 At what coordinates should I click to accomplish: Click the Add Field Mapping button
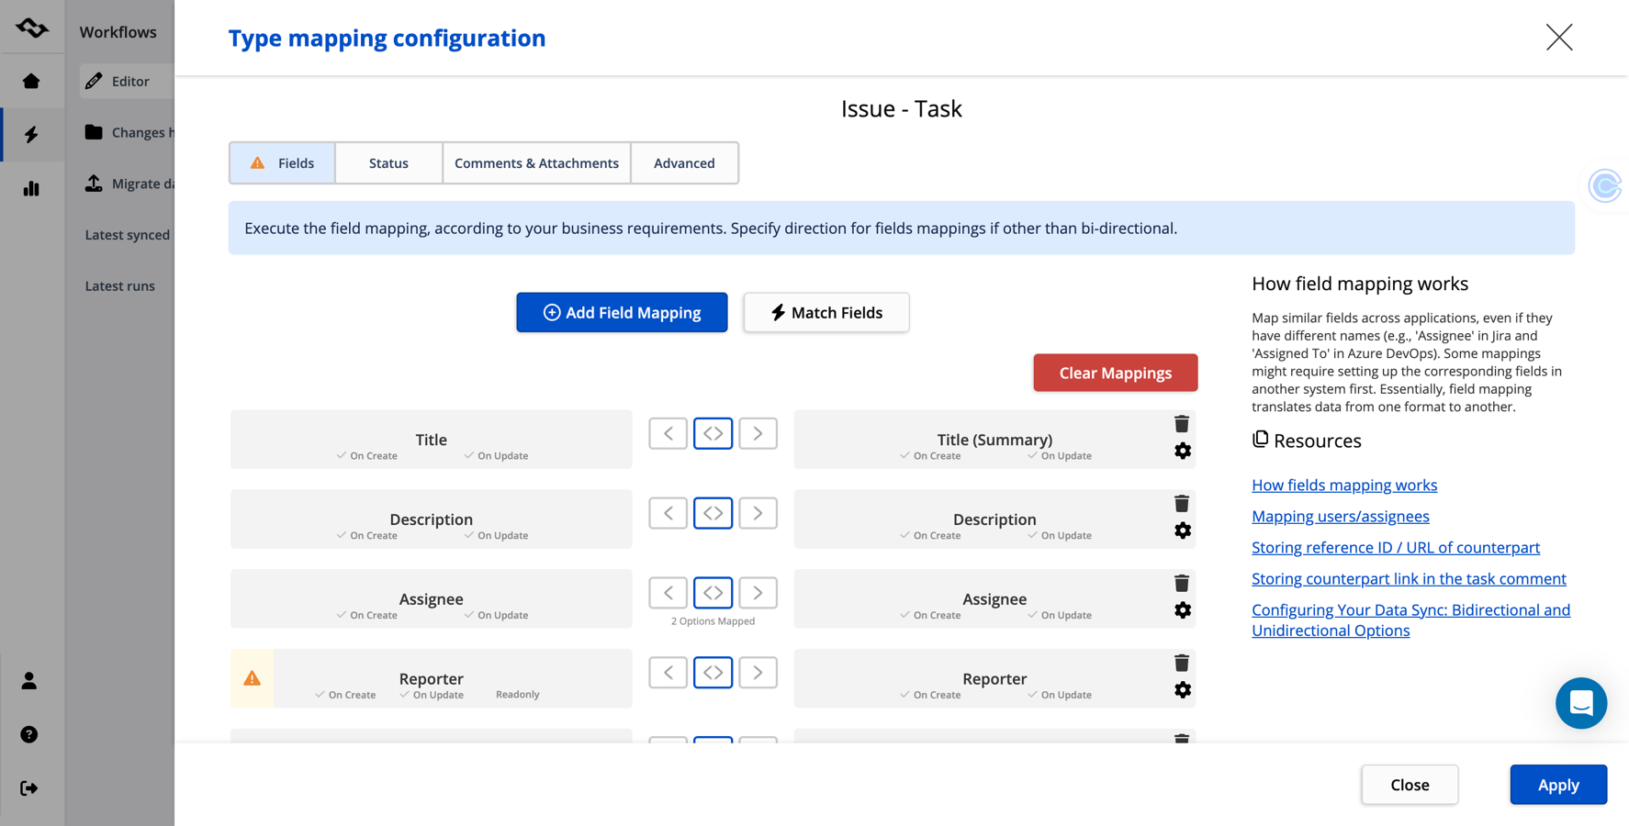[622, 313]
